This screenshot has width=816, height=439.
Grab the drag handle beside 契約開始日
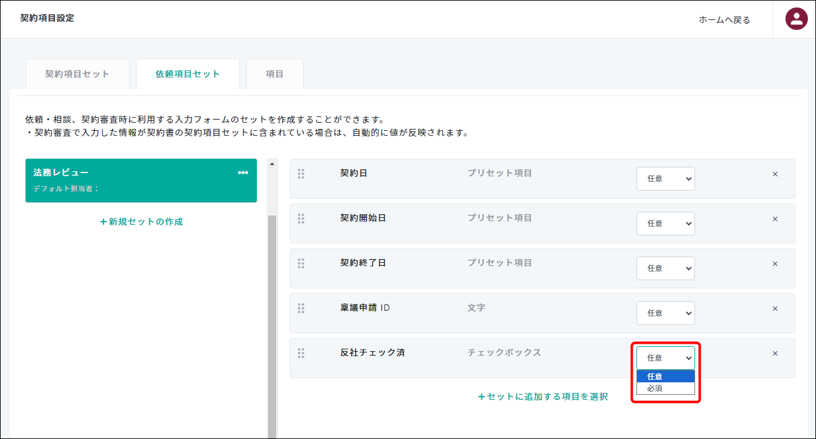pos(301,218)
